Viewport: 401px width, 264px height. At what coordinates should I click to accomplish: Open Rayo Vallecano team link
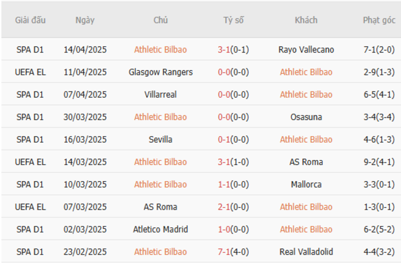pyautogui.click(x=306, y=49)
